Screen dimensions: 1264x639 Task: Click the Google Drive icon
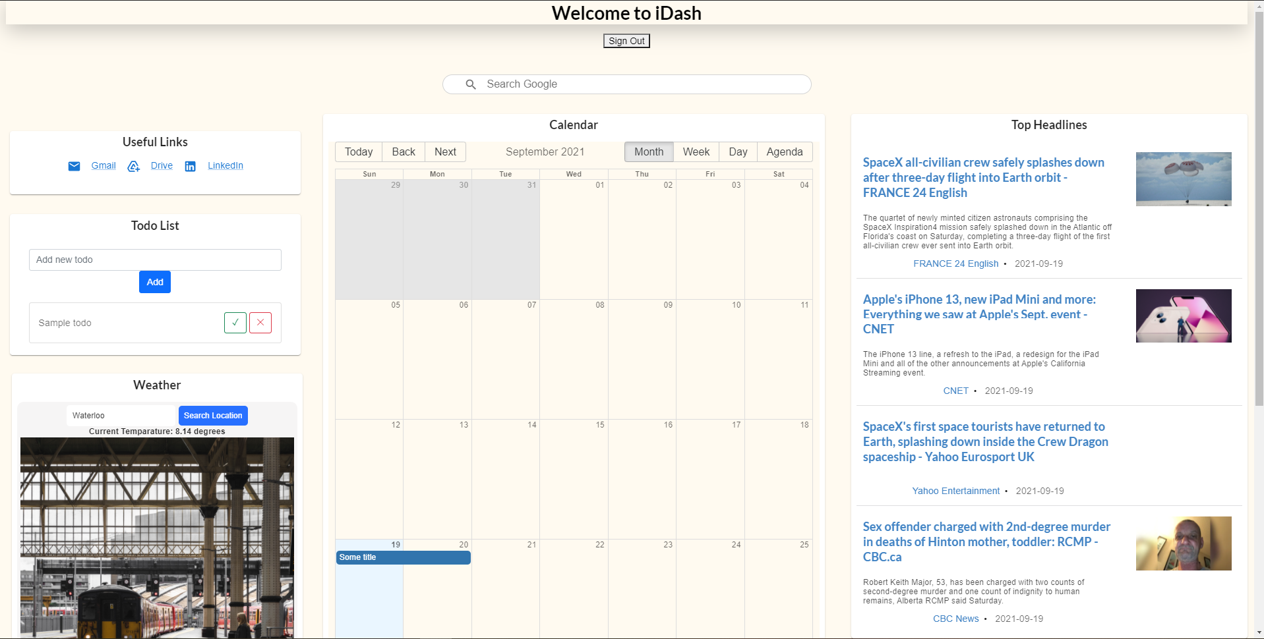133,166
